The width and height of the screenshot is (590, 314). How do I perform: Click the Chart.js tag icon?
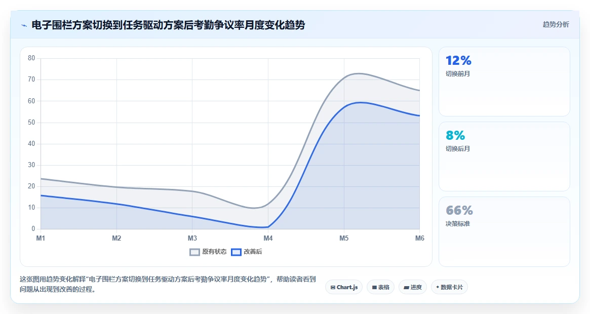333,287
